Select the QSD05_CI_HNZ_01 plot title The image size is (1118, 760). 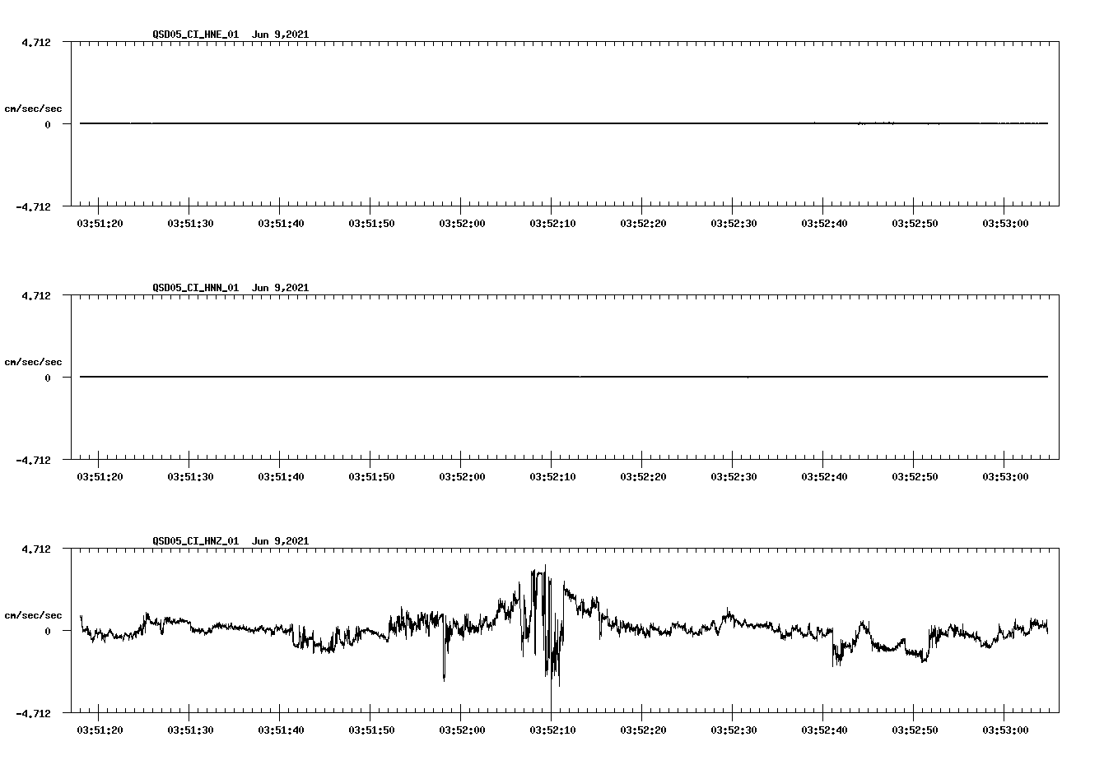tap(231, 541)
